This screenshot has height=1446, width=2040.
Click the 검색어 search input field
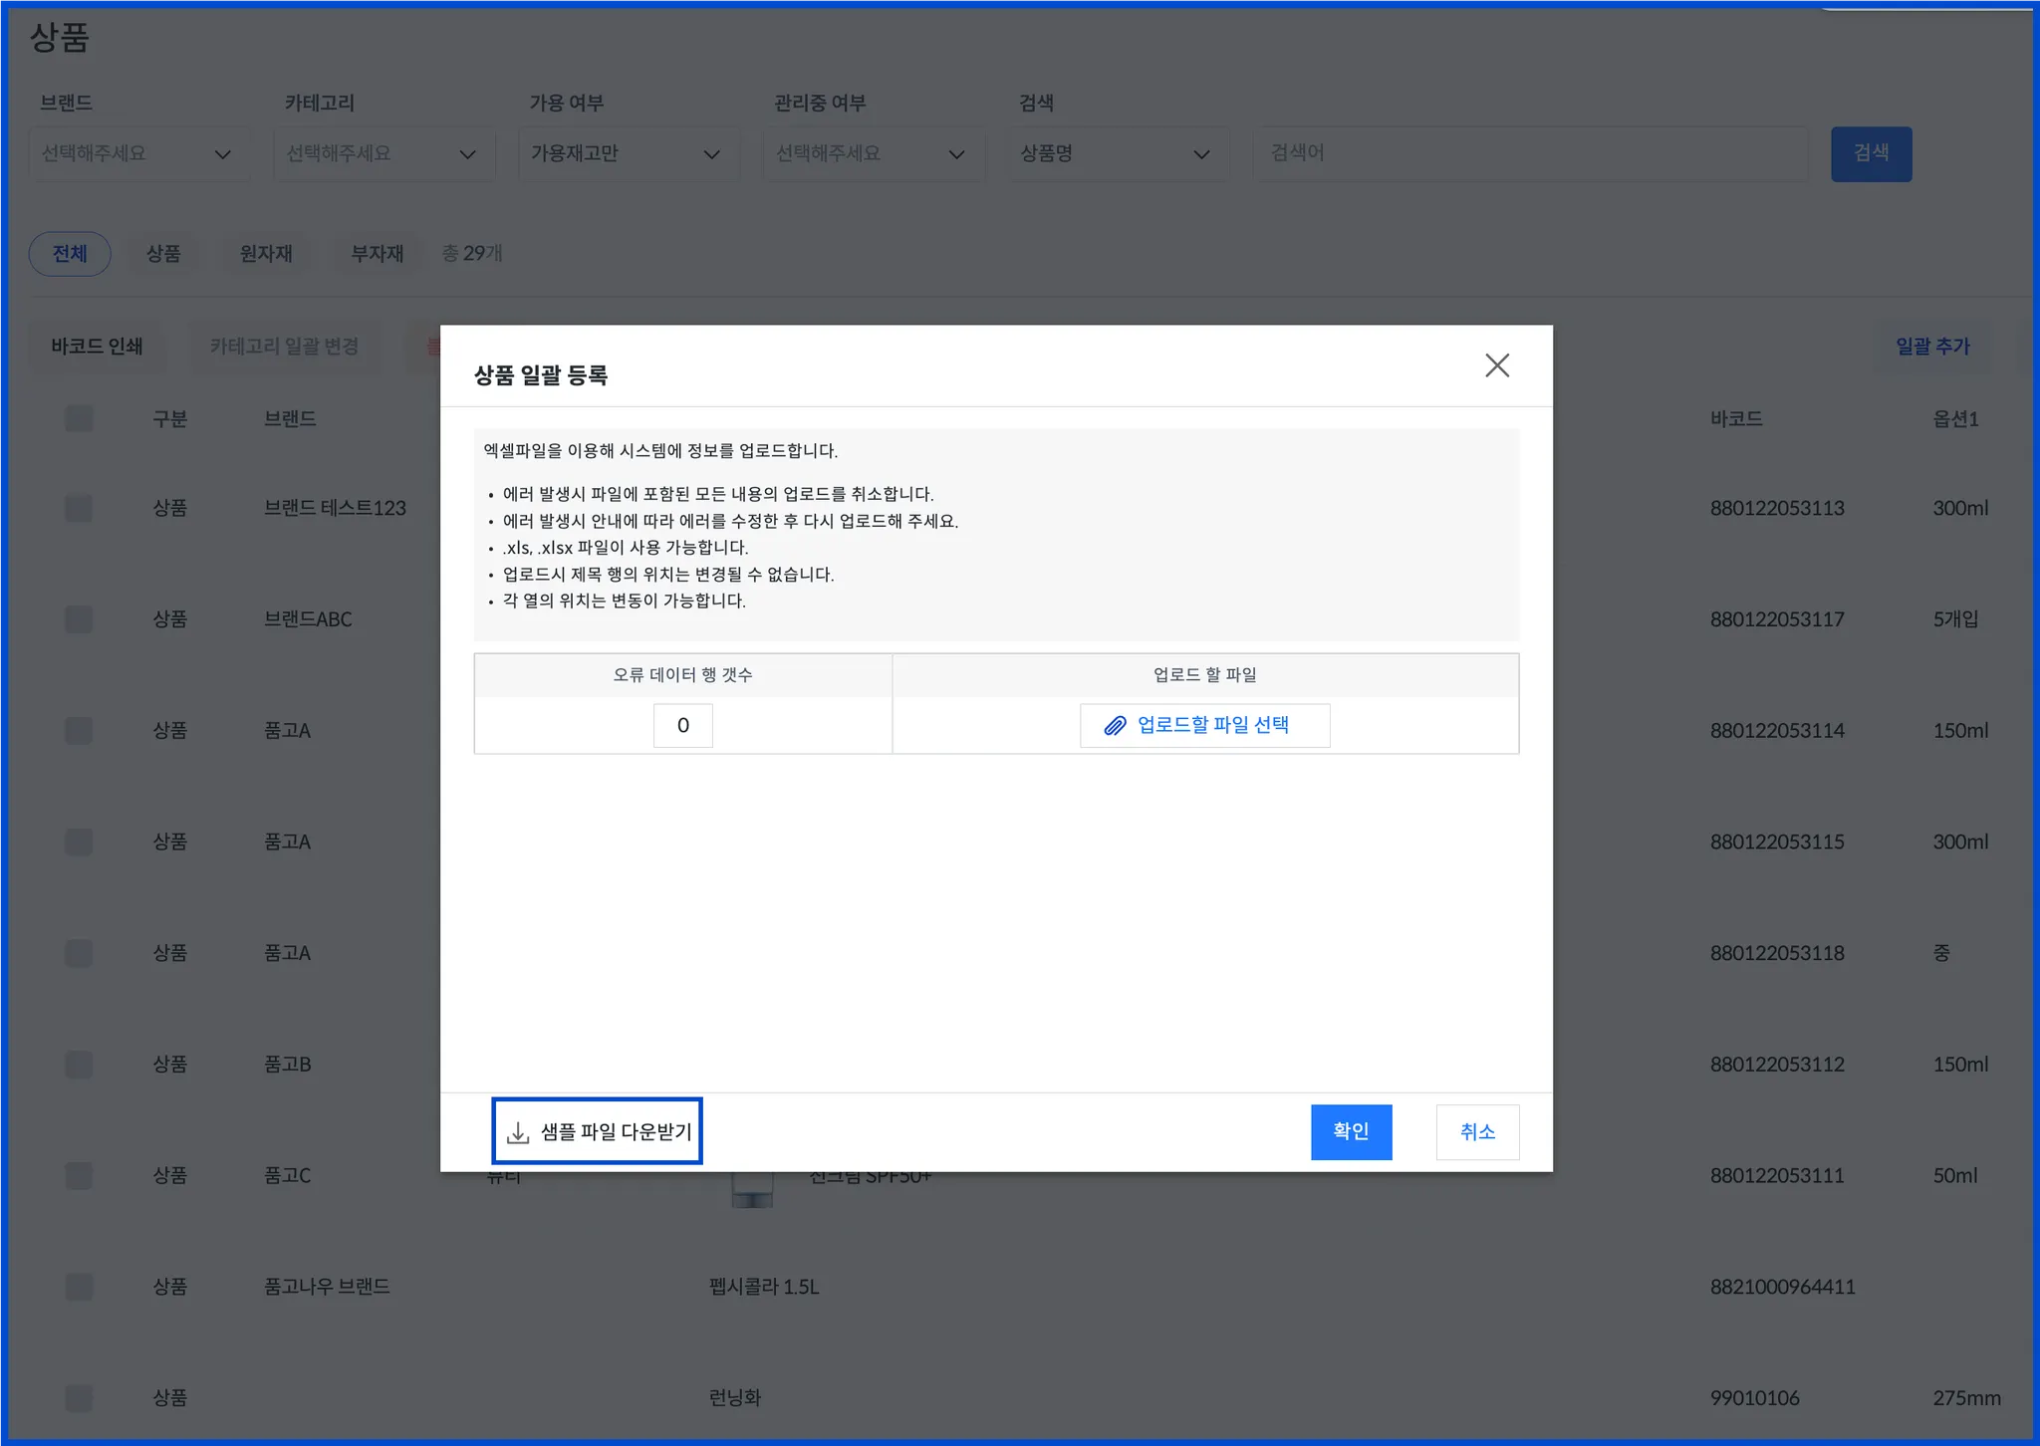click(x=1529, y=153)
